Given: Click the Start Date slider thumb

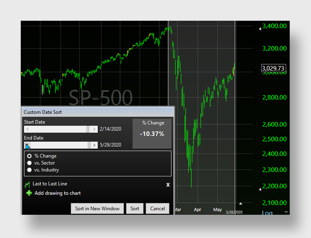Looking at the screenshot, I should [x=88, y=129].
